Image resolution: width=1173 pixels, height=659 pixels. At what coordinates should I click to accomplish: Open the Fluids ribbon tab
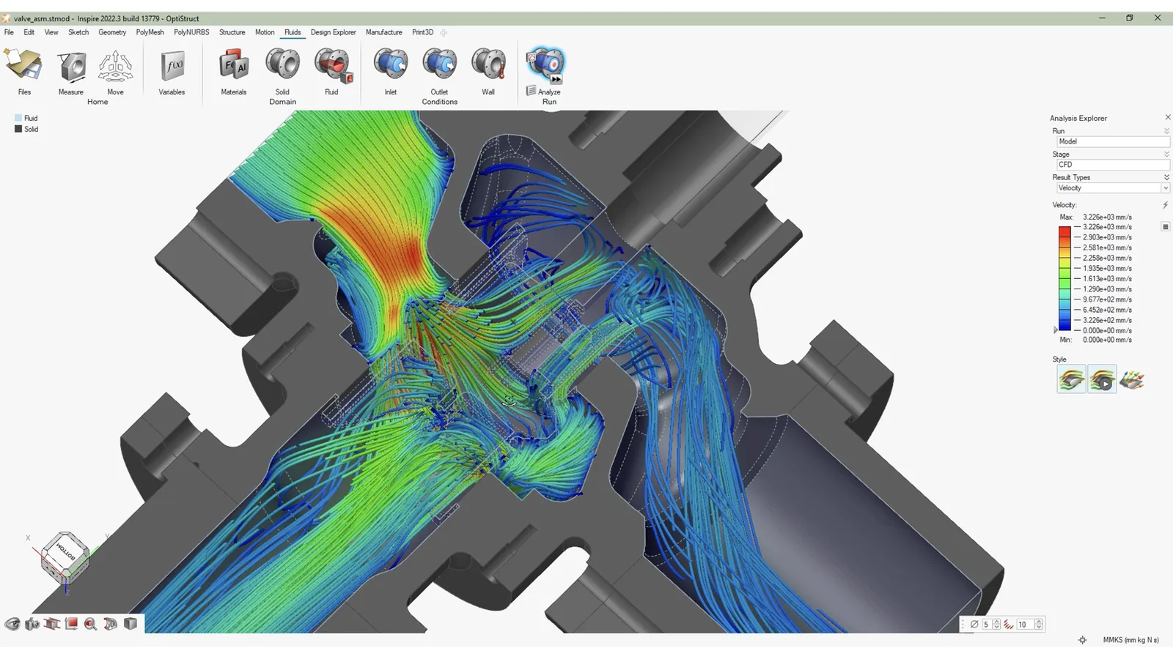[x=293, y=32]
